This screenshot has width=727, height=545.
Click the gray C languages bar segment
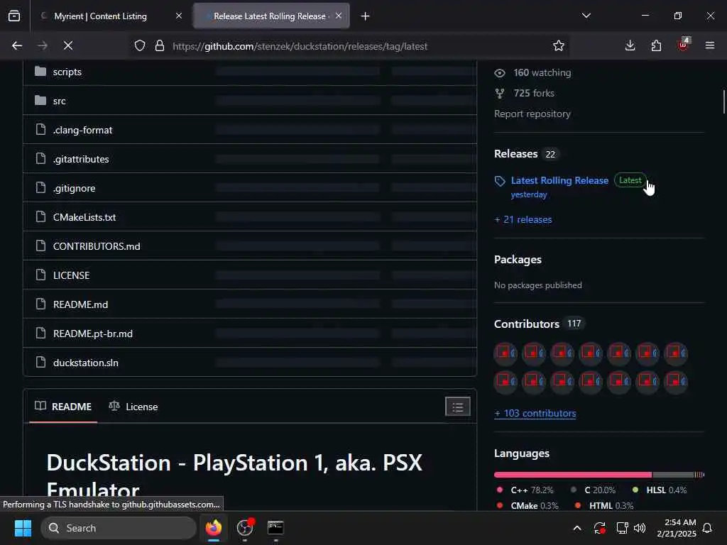pos(673,475)
